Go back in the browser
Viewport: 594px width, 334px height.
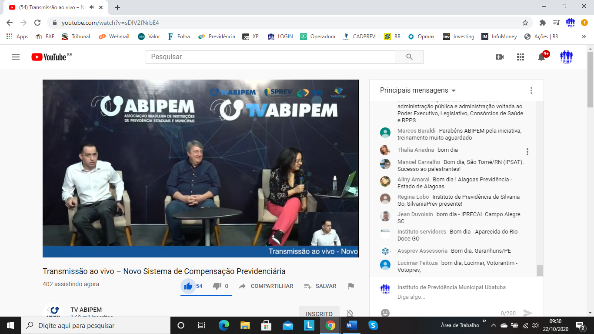pyautogui.click(x=10, y=23)
